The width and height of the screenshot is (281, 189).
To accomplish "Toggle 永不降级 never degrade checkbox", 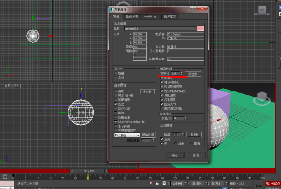I will tap(115, 126).
